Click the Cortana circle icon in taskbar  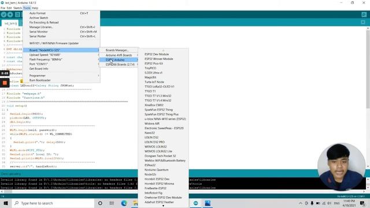coord(100,203)
